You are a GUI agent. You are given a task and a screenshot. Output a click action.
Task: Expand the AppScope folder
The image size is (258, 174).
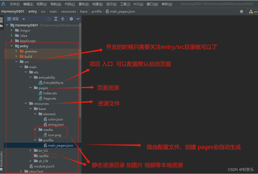(x=11, y=41)
